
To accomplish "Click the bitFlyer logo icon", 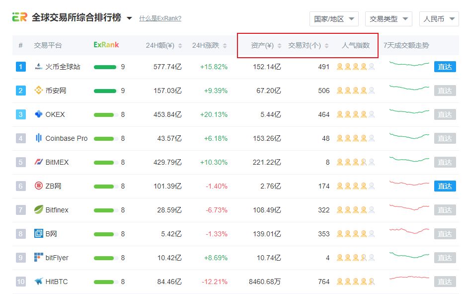I will pyautogui.click(x=39, y=258).
